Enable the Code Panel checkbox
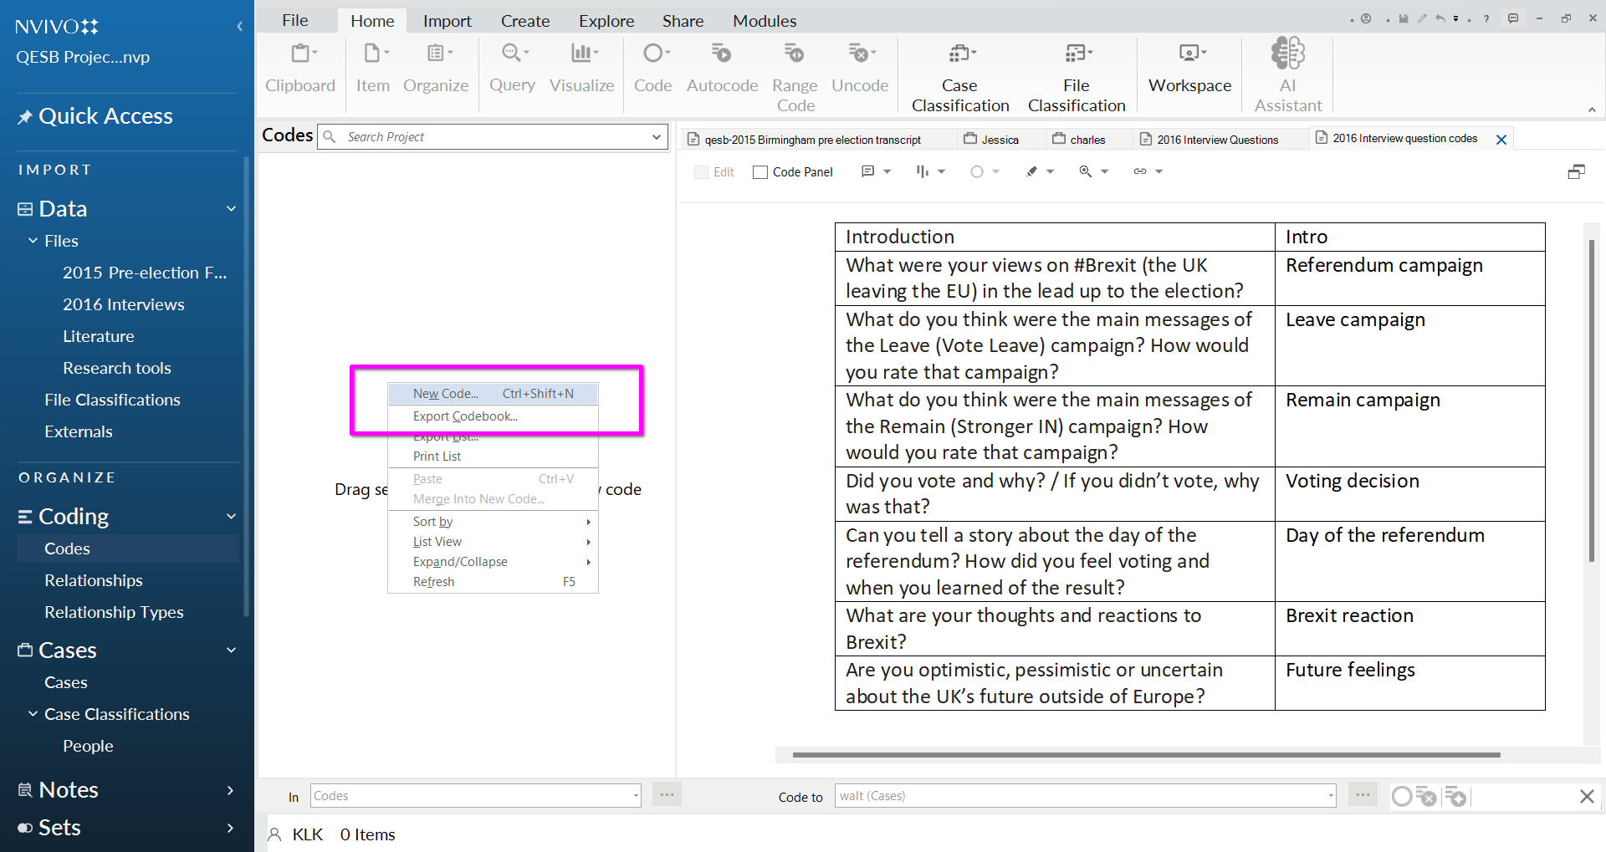Image resolution: width=1606 pixels, height=852 pixels. click(x=760, y=172)
